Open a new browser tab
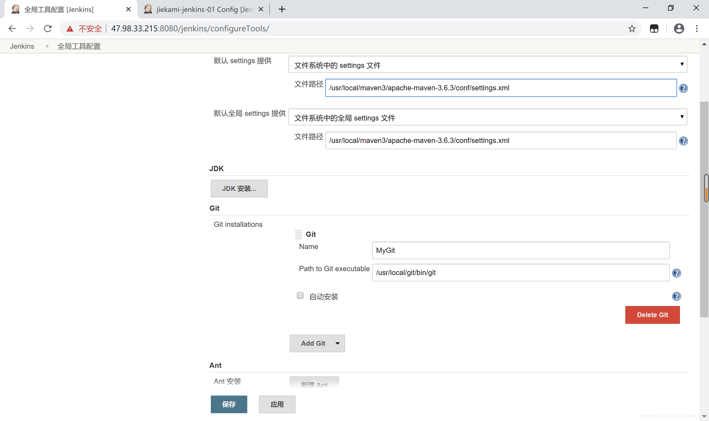 tap(282, 9)
